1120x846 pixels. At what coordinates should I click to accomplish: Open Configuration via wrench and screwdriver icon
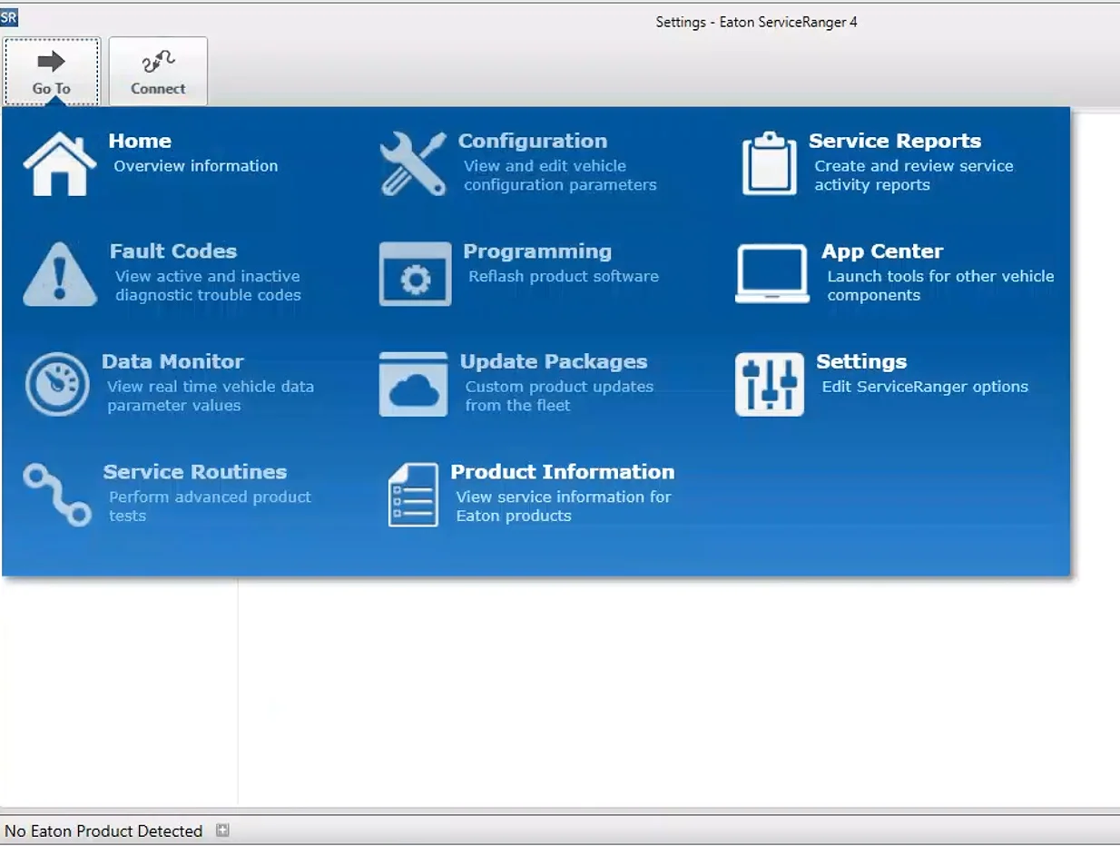(x=413, y=164)
